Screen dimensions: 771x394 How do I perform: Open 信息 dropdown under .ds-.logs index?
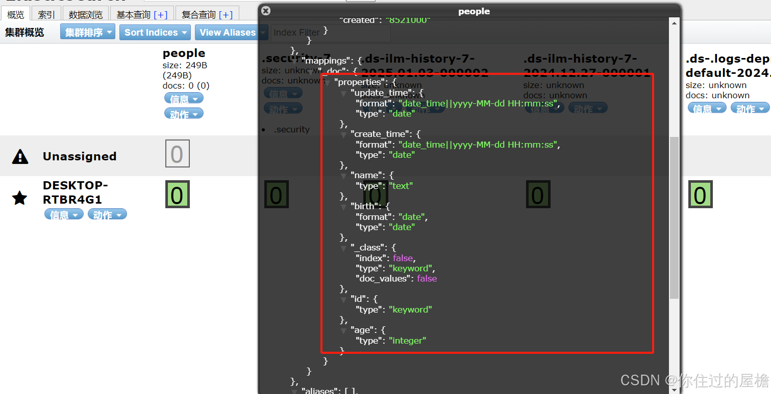(x=707, y=108)
